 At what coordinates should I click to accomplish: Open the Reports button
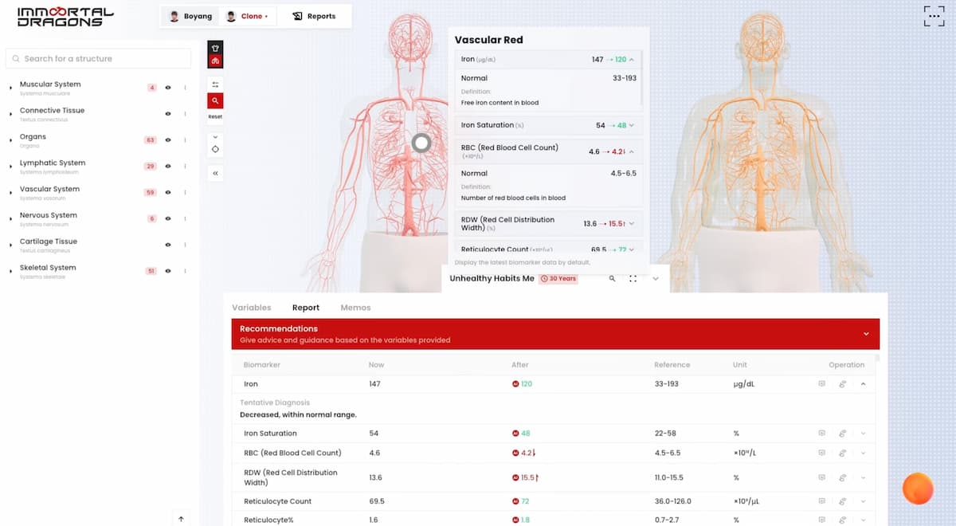(x=313, y=16)
